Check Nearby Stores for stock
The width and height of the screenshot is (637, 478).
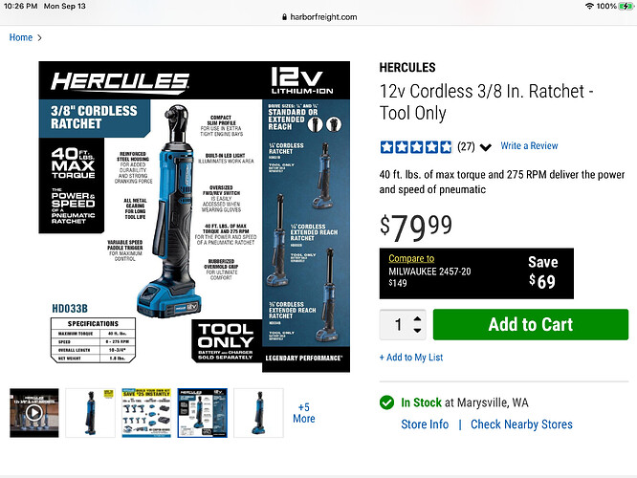coord(521,424)
